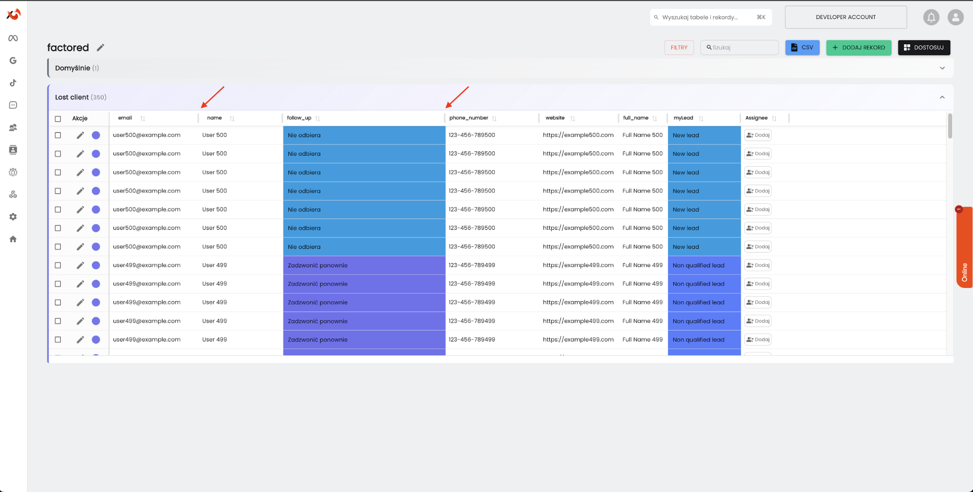Screen dimensions: 973x492
Task: Open the TikTok icon in the sidebar
Action: pos(13,83)
